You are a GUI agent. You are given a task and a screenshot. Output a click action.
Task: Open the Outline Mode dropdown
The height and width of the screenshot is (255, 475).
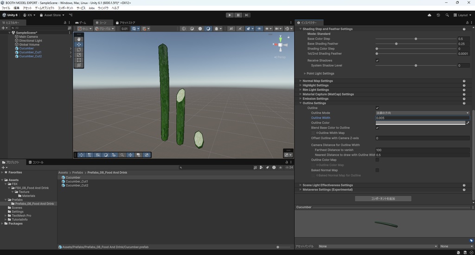(422, 113)
